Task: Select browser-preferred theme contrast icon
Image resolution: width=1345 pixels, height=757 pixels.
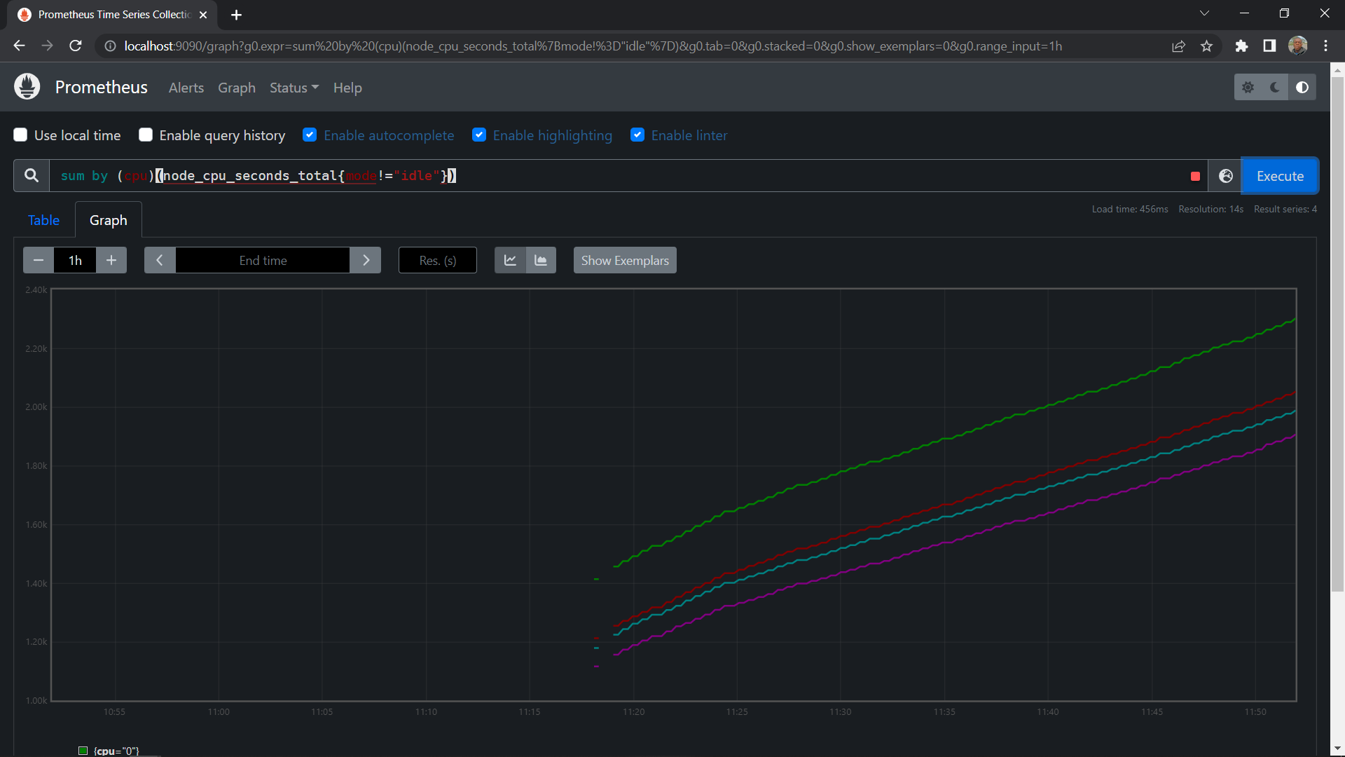Action: pyautogui.click(x=1302, y=88)
